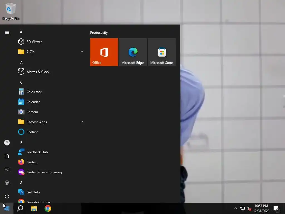Open network status tray icon

(242, 208)
